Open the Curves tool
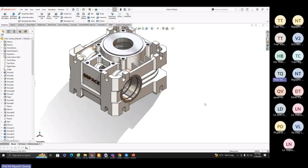The image size is (308, 168). (x=119, y=15)
